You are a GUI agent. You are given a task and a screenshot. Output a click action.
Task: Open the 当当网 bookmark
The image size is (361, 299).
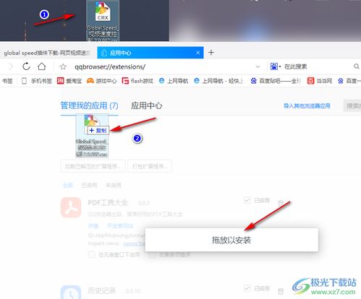(x=320, y=81)
